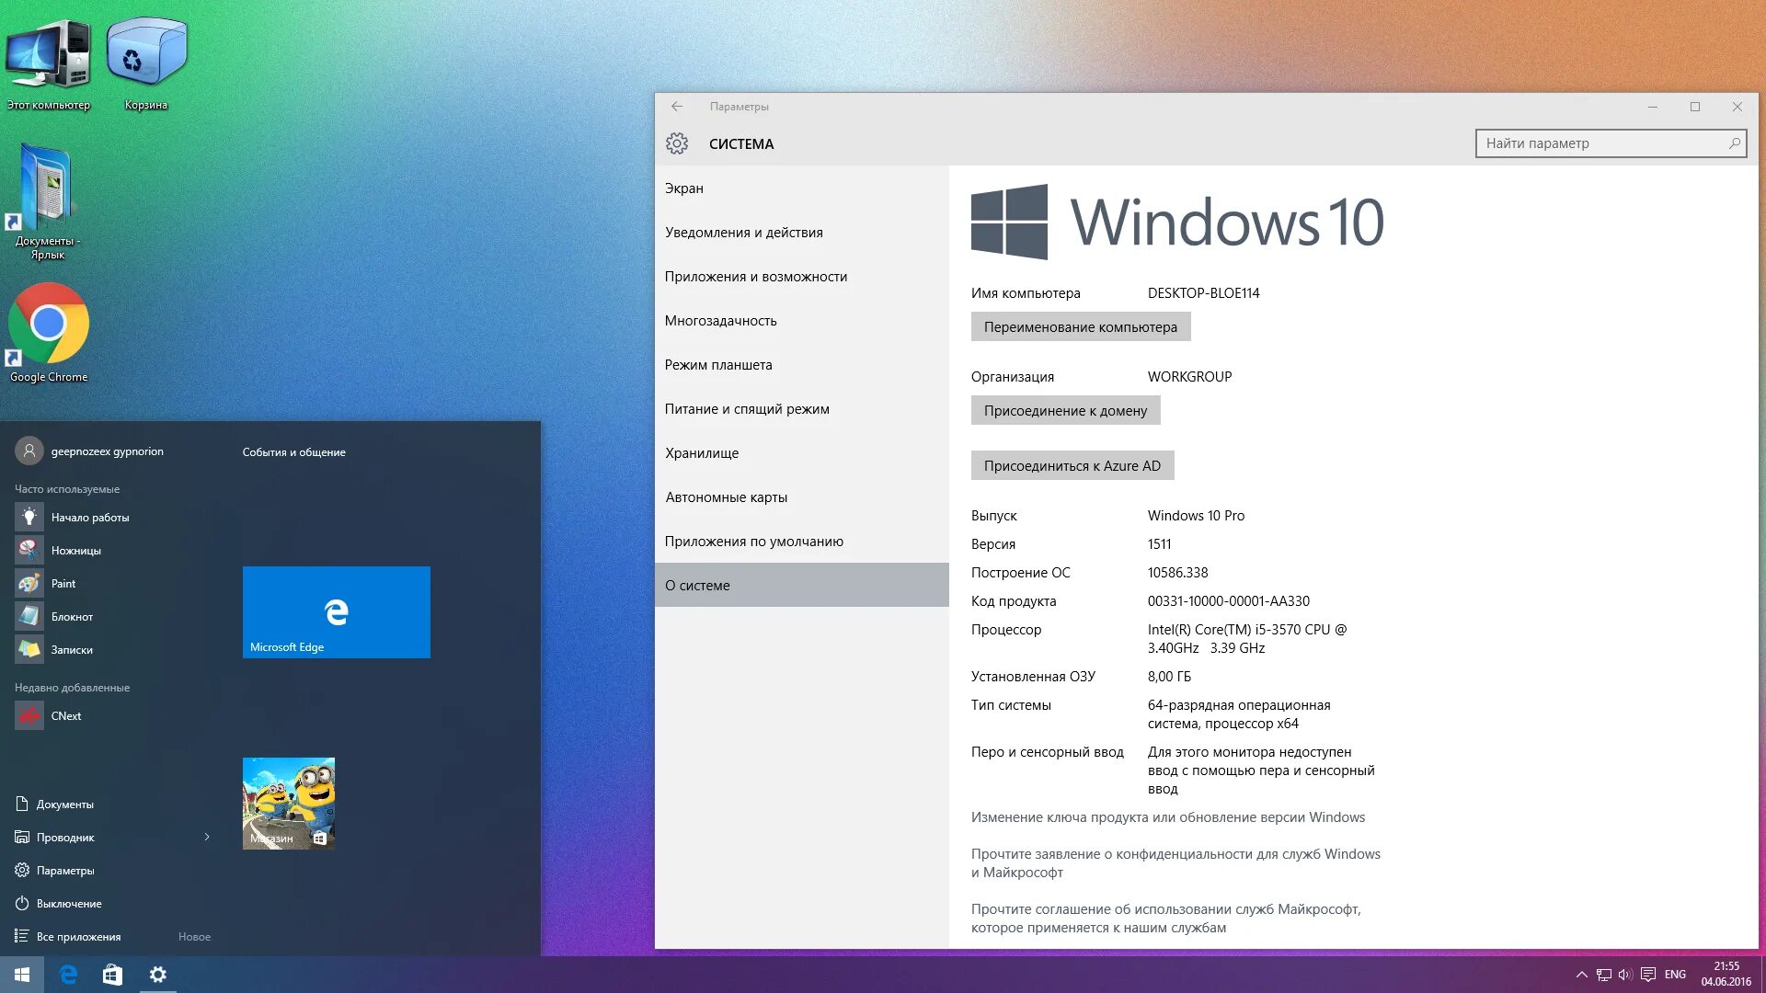This screenshot has width=1766, height=993.
Task: Click Присоединиться к Azure AD button
Action: pyautogui.click(x=1072, y=466)
